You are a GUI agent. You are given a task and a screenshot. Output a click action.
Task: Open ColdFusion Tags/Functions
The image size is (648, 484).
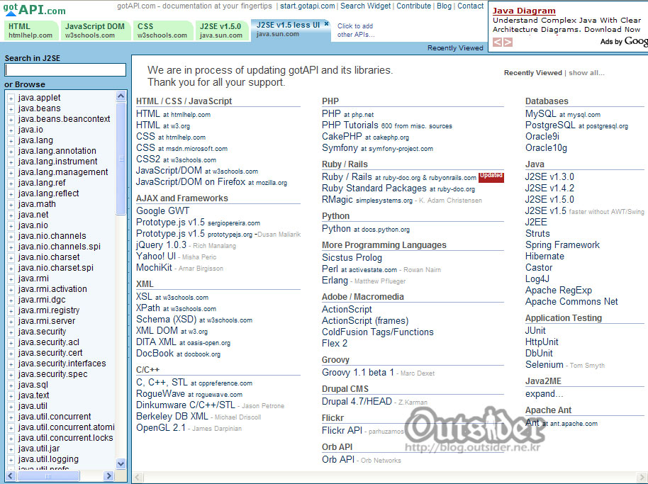[x=378, y=332]
